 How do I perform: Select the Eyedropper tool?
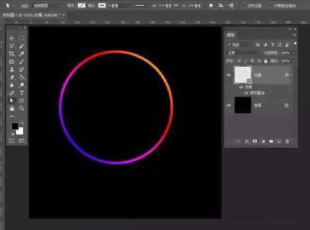click(x=22, y=54)
